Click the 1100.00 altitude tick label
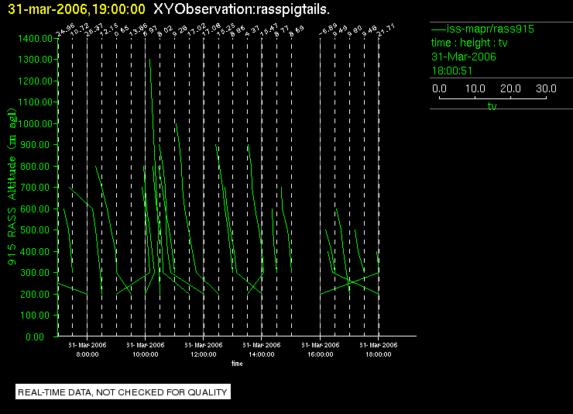The height and width of the screenshot is (414, 573). [35, 102]
